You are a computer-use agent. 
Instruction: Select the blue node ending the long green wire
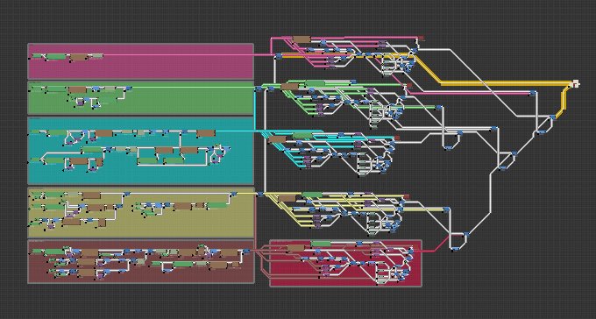click(439, 108)
